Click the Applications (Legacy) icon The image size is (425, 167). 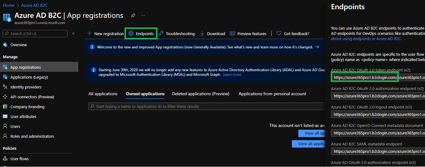click(x=5, y=77)
